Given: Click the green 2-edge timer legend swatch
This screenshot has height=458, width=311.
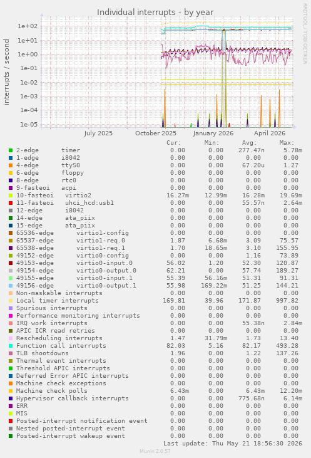Looking at the screenshot, I should (11, 150).
